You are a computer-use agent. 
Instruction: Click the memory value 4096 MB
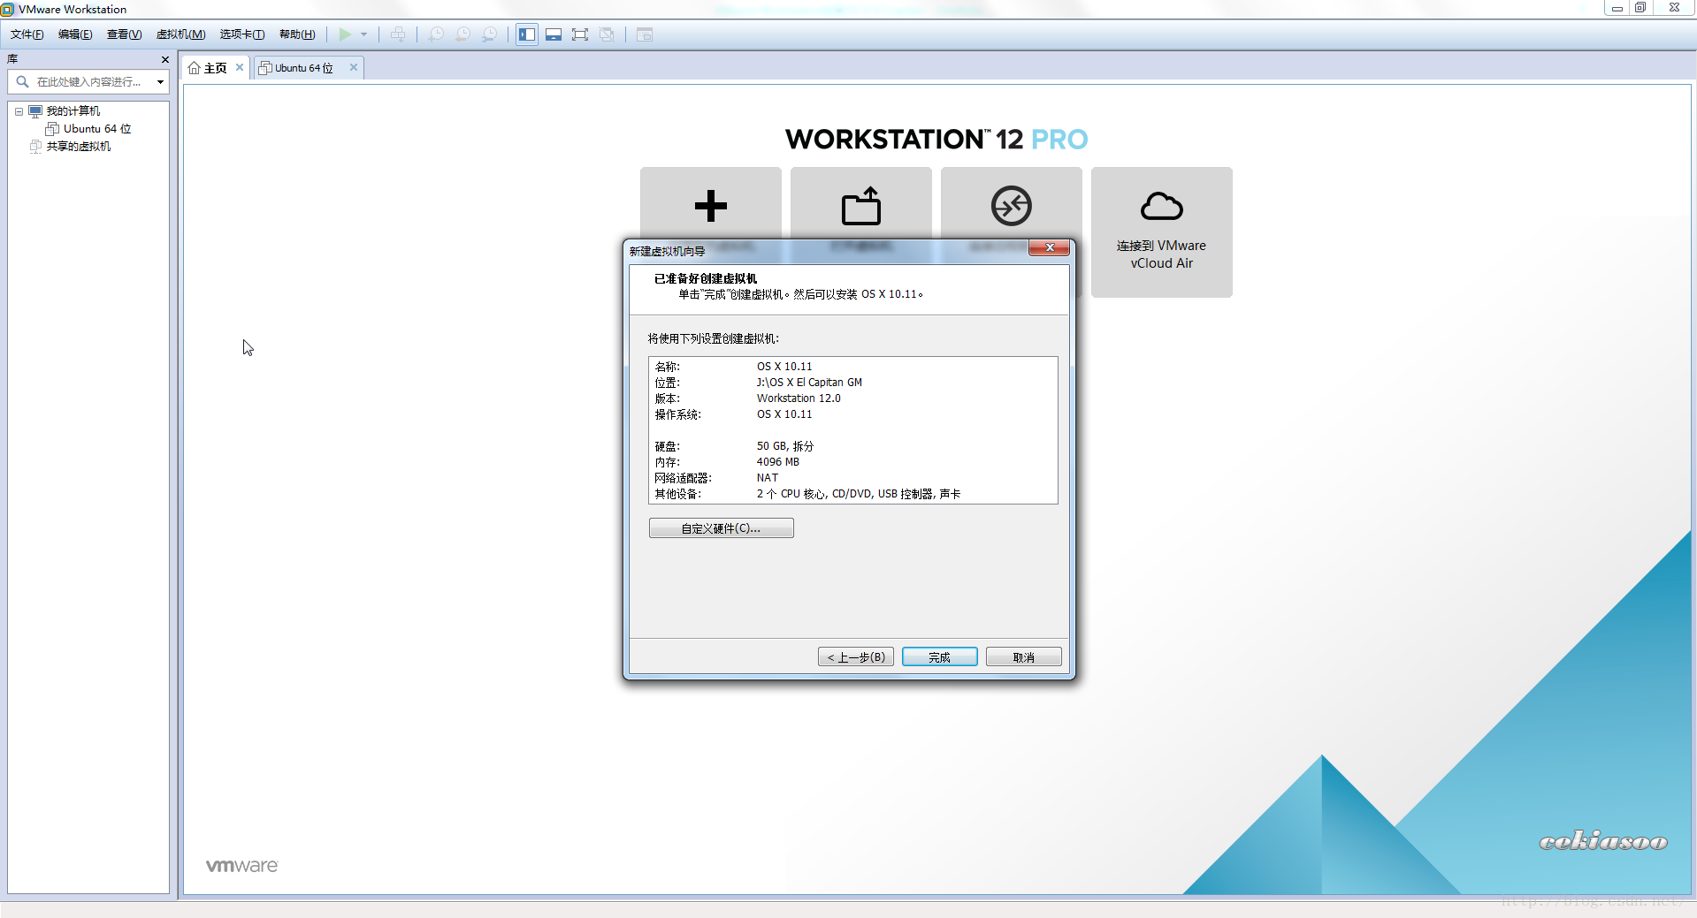(777, 462)
